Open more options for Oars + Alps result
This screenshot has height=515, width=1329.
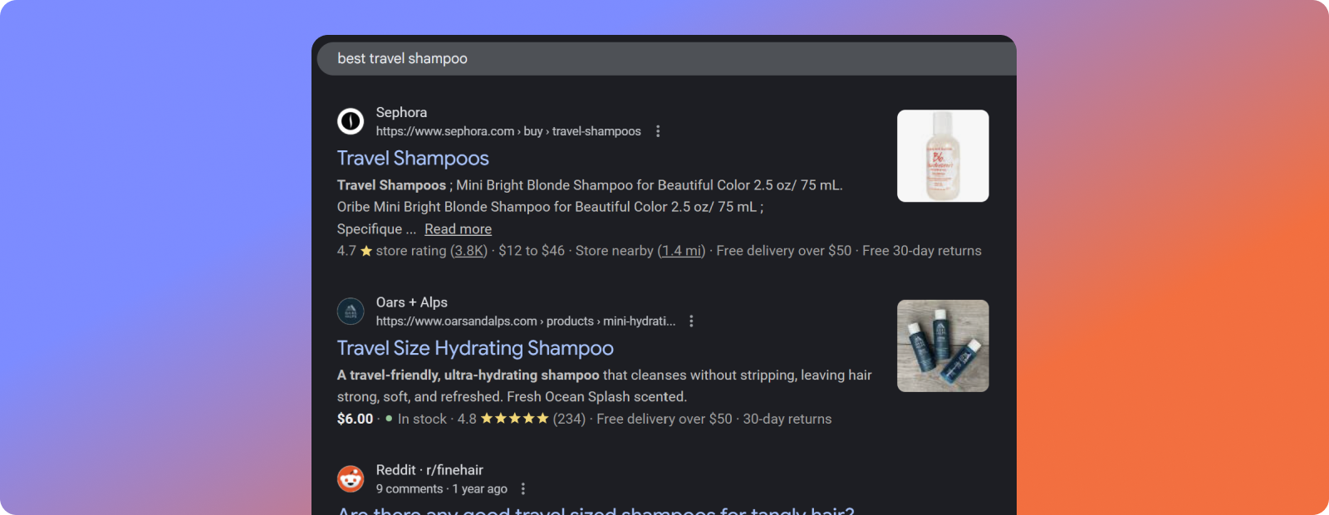pyautogui.click(x=691, y=321)
